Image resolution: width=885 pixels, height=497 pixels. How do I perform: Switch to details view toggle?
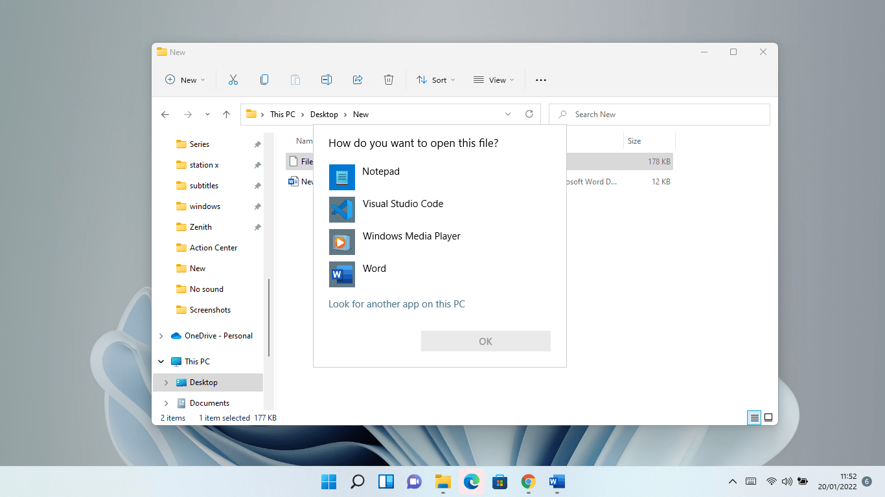754,418
